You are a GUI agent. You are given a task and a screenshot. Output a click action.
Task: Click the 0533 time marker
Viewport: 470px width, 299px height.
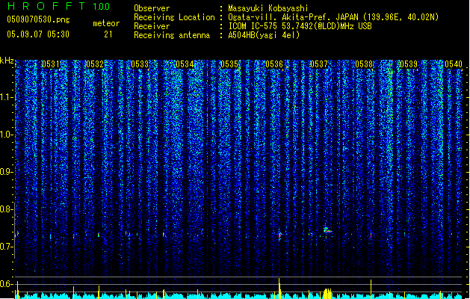140,64
